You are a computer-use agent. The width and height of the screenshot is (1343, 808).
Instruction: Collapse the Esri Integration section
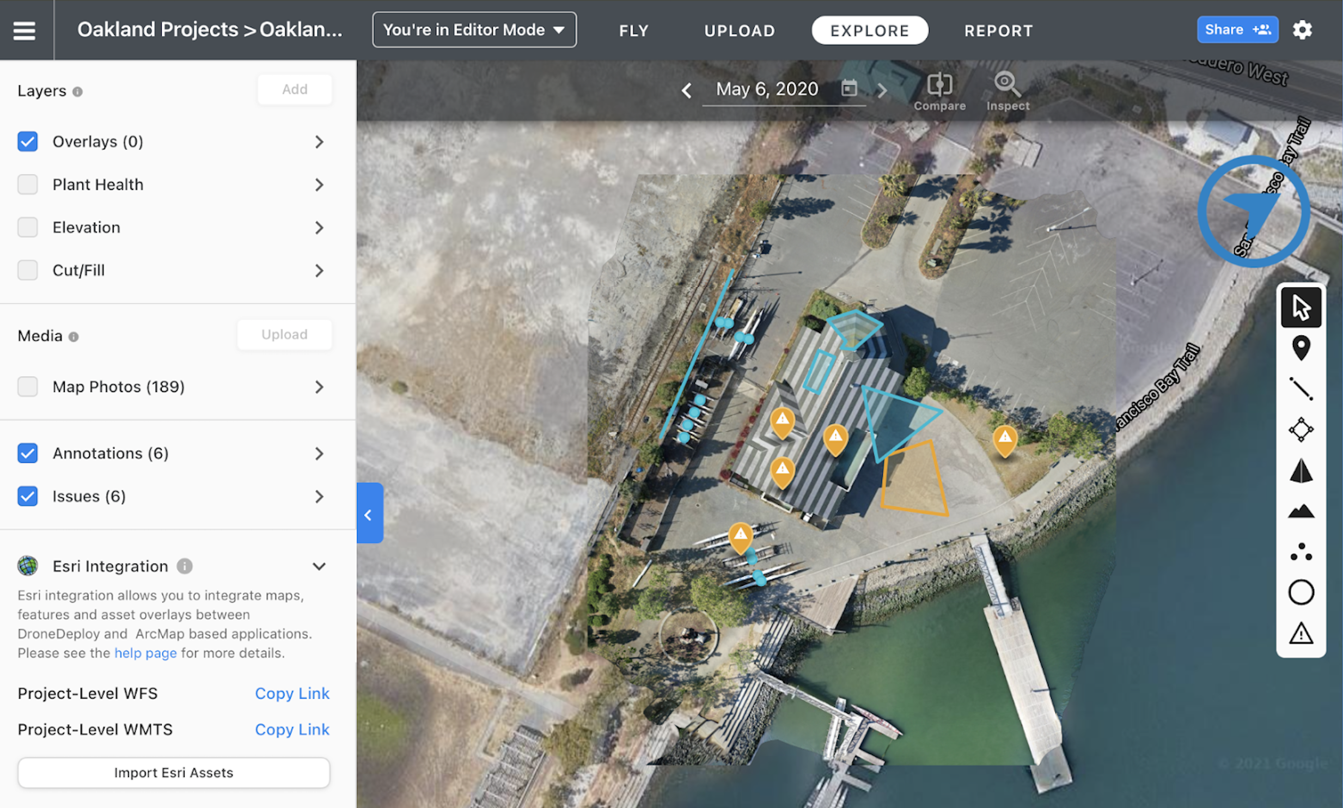(319, 566)
